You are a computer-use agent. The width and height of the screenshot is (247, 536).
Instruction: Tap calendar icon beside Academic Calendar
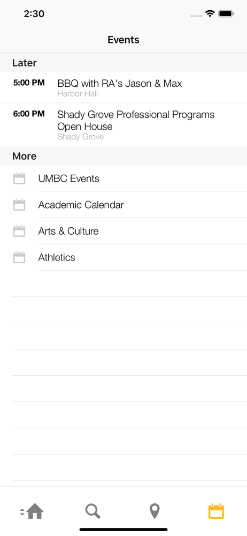(19, 205)
